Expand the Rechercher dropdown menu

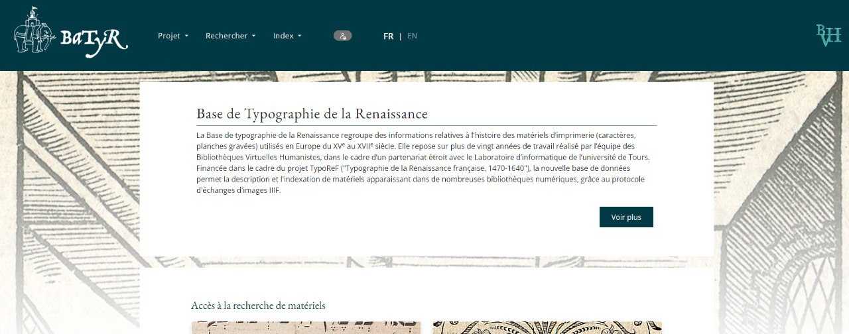point(230,36)
